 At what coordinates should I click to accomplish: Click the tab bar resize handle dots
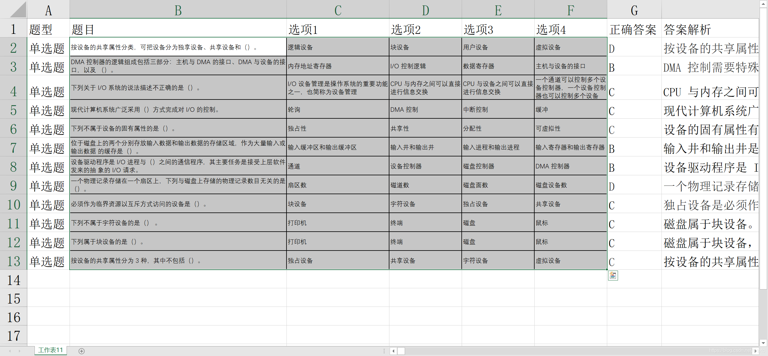tap(384, 351)
